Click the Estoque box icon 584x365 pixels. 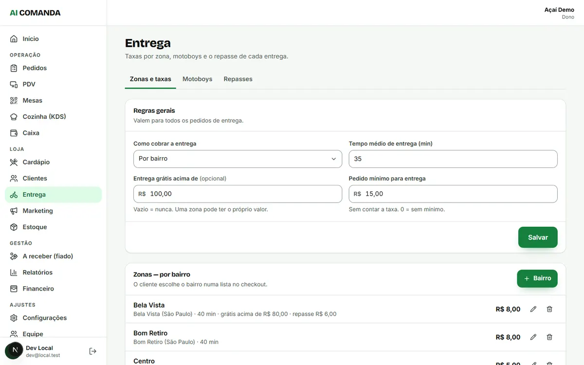[14, 227]
